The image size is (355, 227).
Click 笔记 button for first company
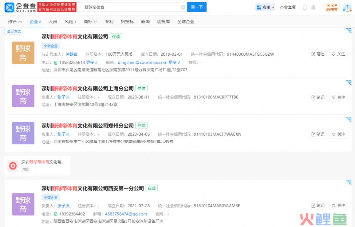pyautogui.click(x=318, y=54)
